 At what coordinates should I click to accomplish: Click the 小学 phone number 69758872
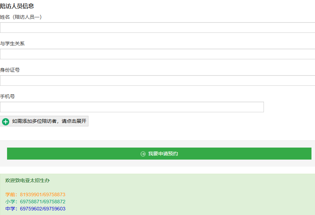pyautogui.click(x=54, y=202)
